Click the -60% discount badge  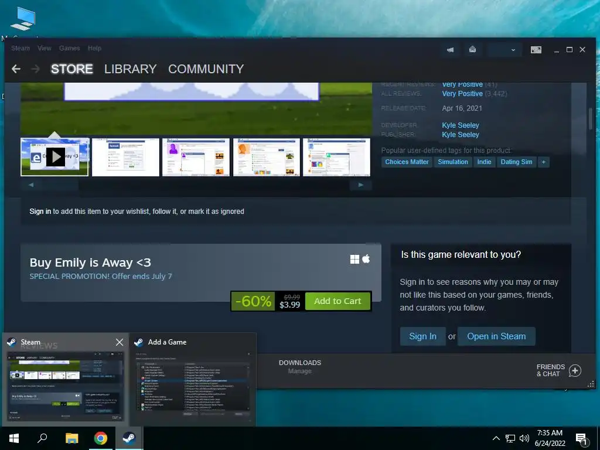pos(253,301)
